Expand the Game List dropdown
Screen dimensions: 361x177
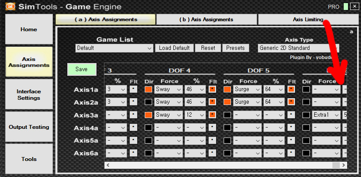pyautogui.click(x=114, y=48)
